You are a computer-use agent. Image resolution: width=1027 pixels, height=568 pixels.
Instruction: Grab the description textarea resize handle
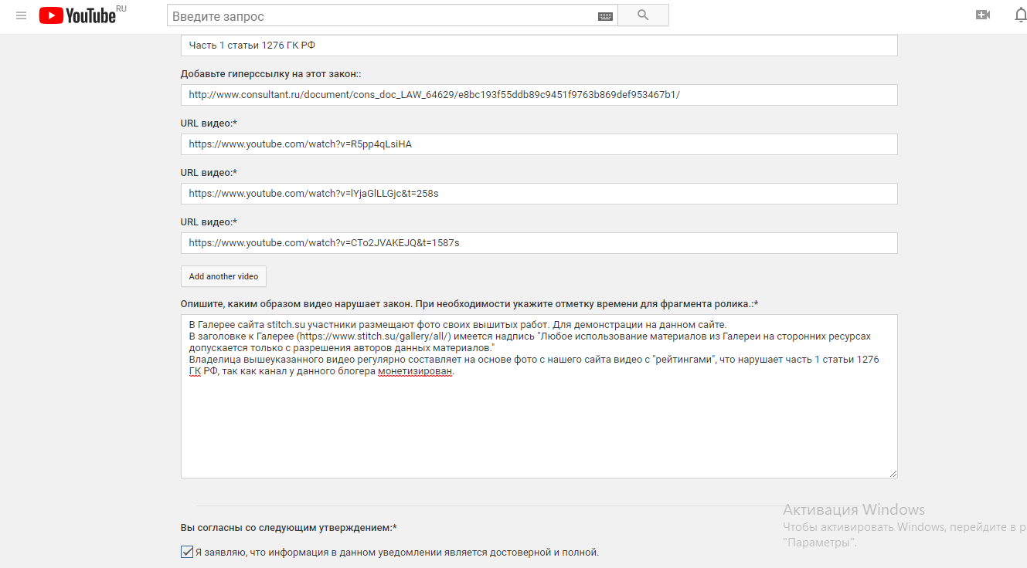[x=893, y=473]
